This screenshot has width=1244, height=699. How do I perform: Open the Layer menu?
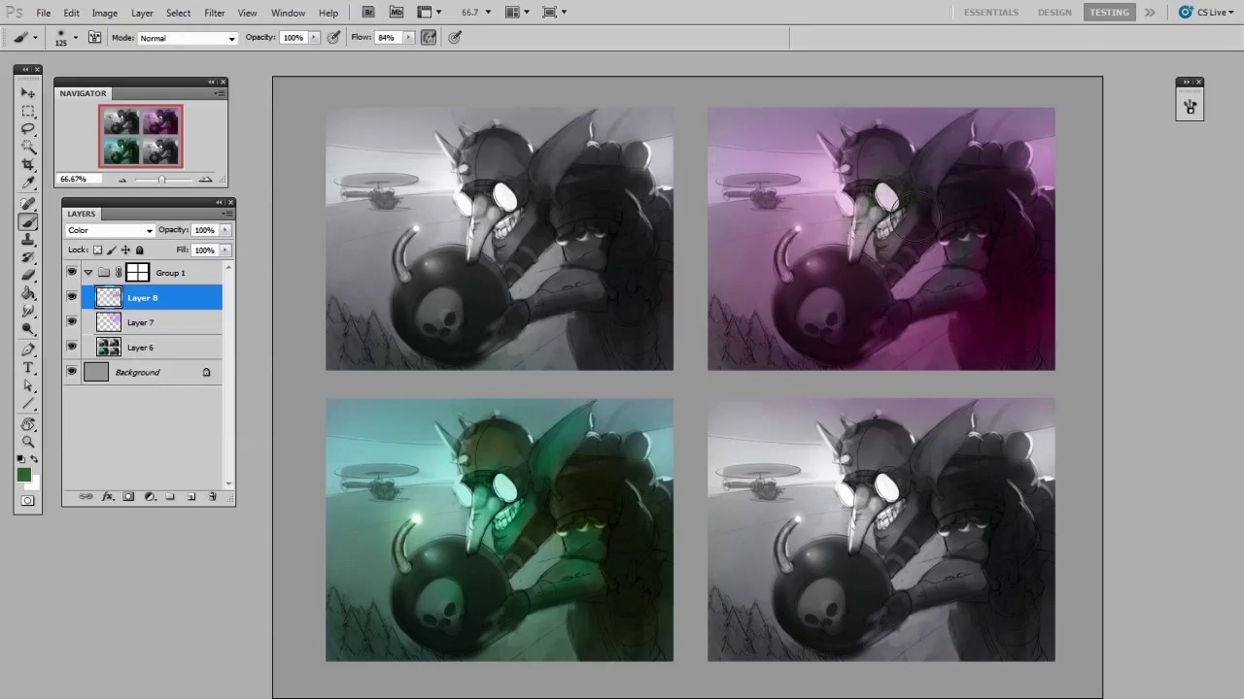click(x=142, y=13)
